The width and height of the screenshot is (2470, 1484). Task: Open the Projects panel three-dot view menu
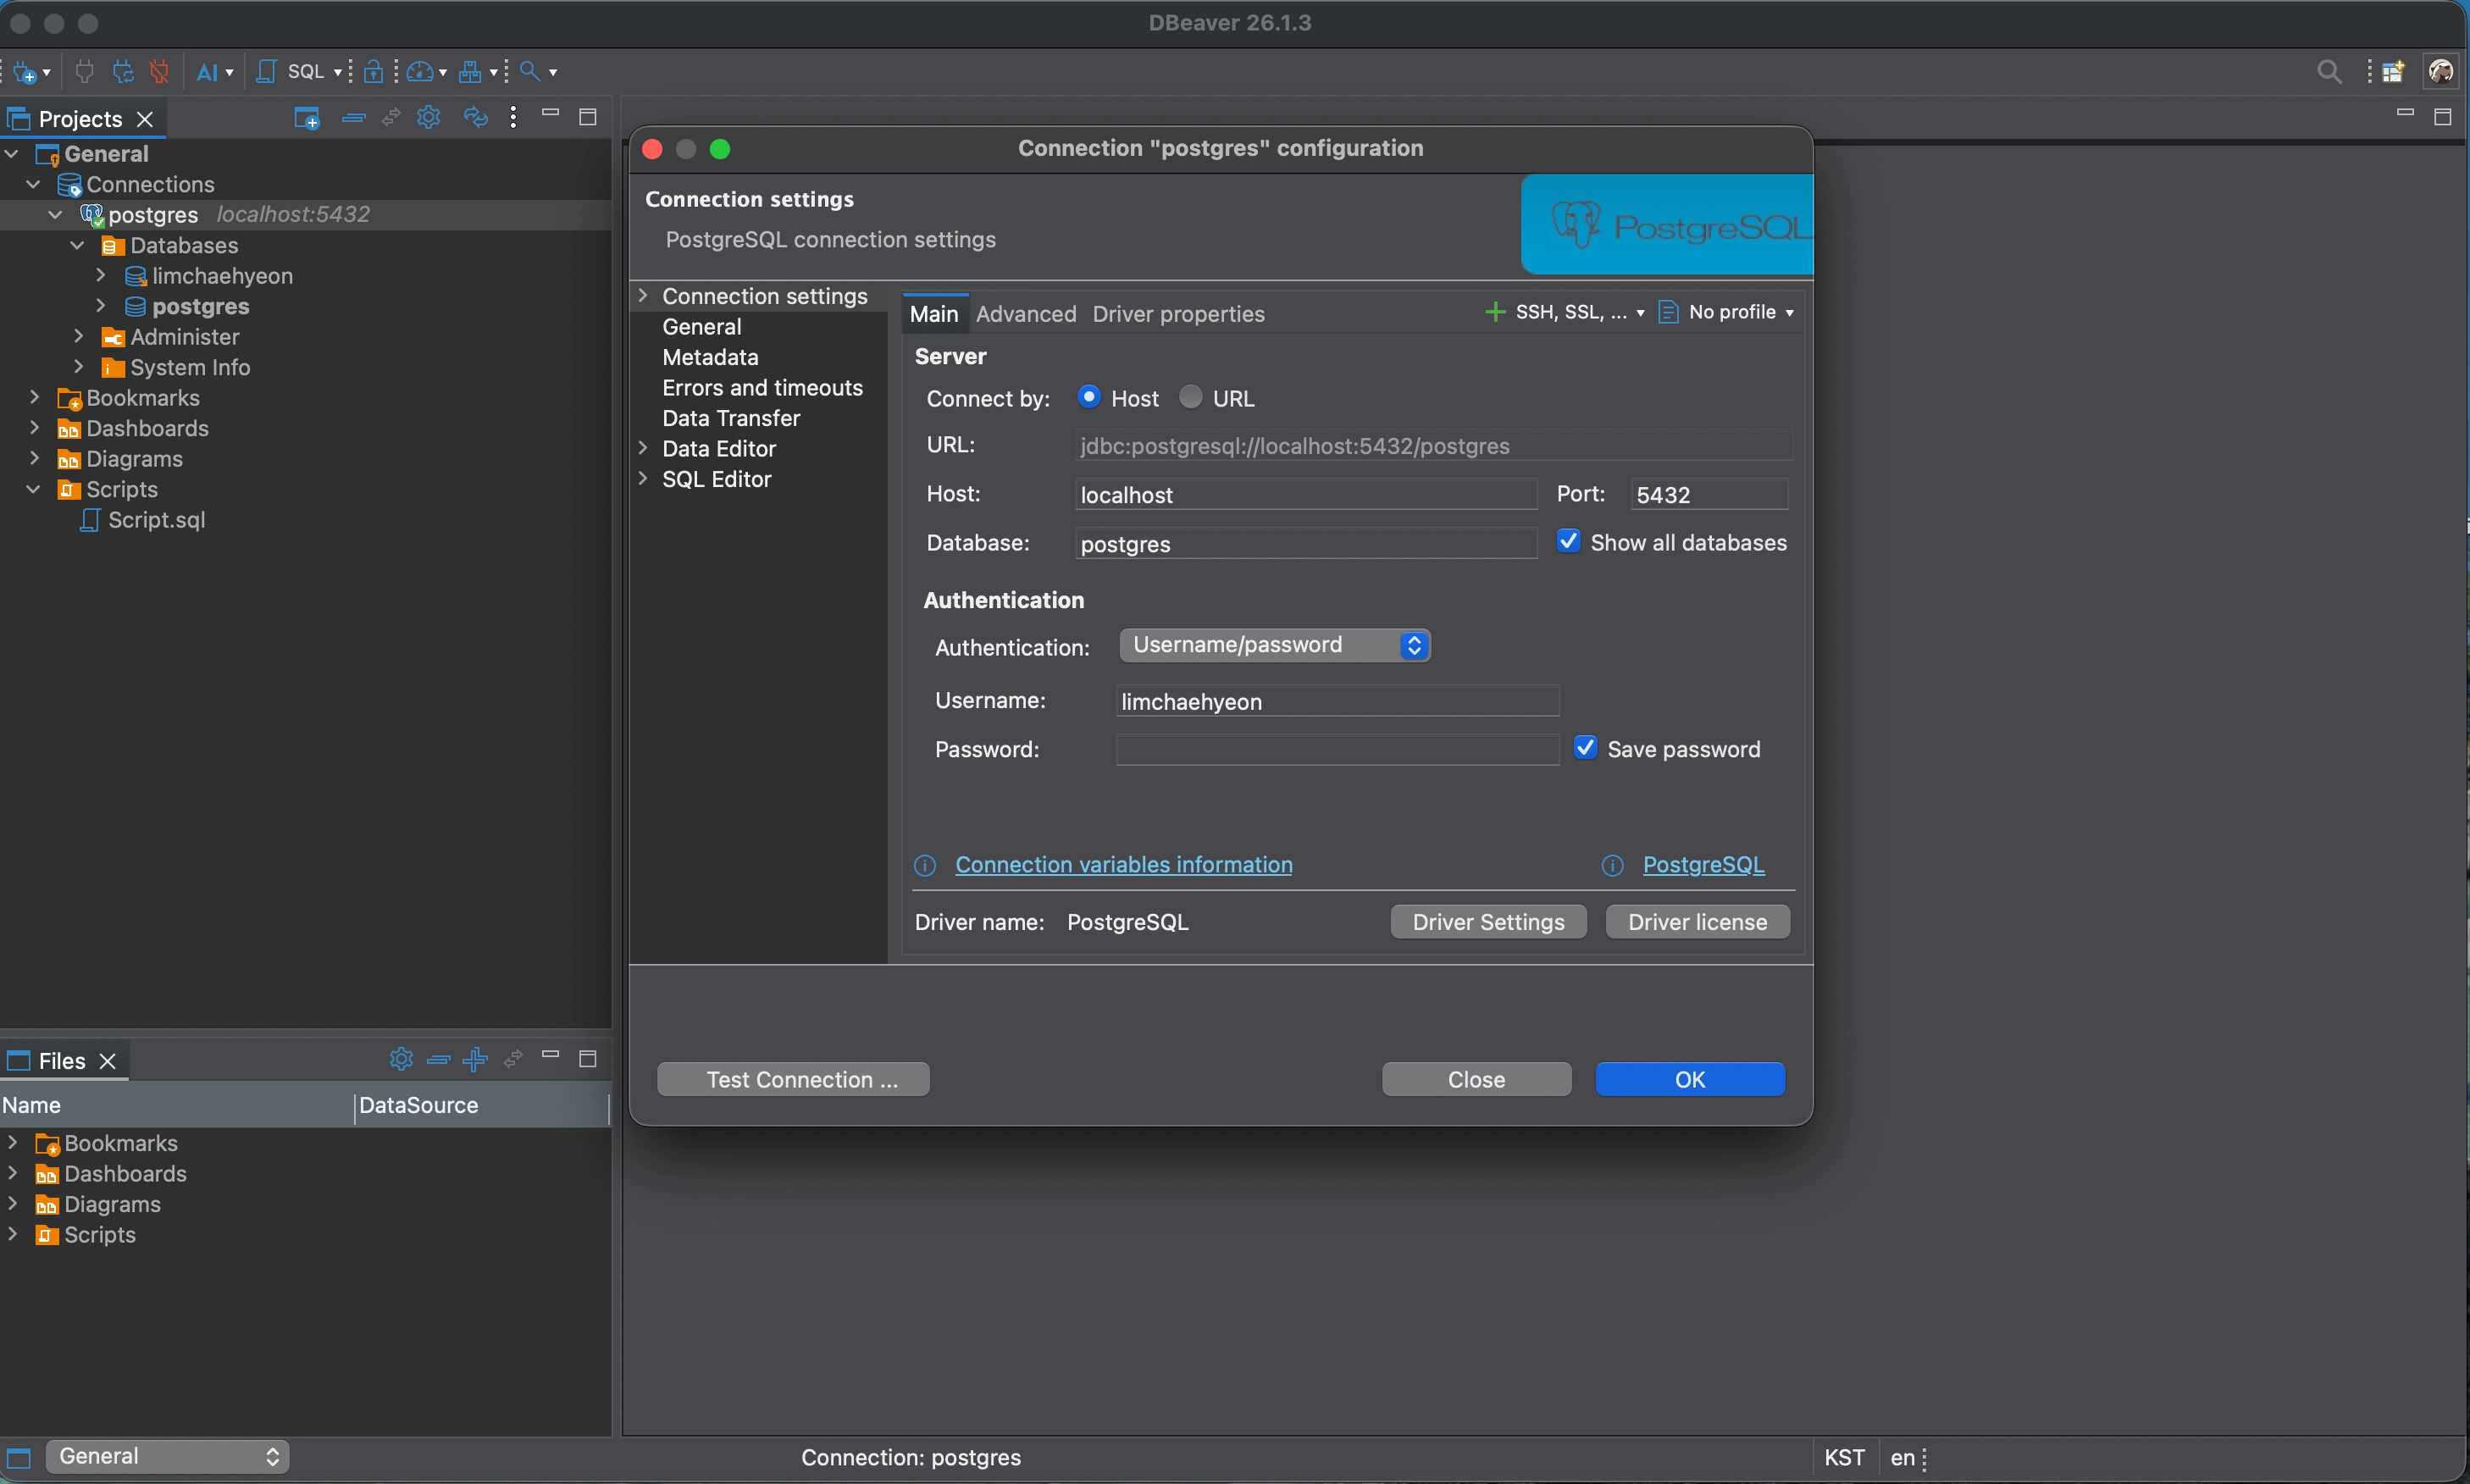click(513, 117)
